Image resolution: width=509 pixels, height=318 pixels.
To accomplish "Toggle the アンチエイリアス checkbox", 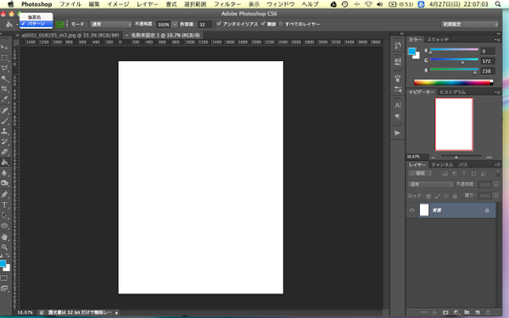I will [219, 24].
